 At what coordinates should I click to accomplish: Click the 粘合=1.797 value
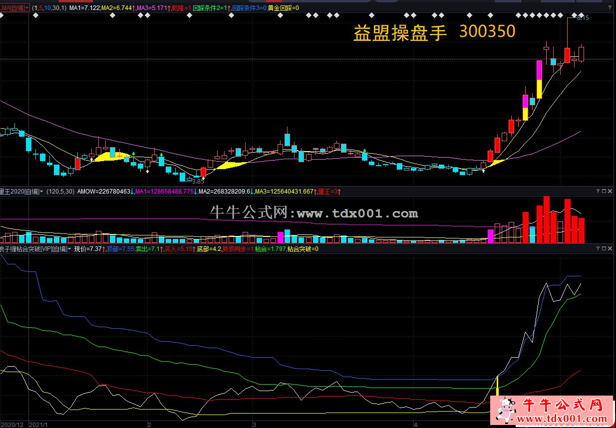tap(271, 248)
